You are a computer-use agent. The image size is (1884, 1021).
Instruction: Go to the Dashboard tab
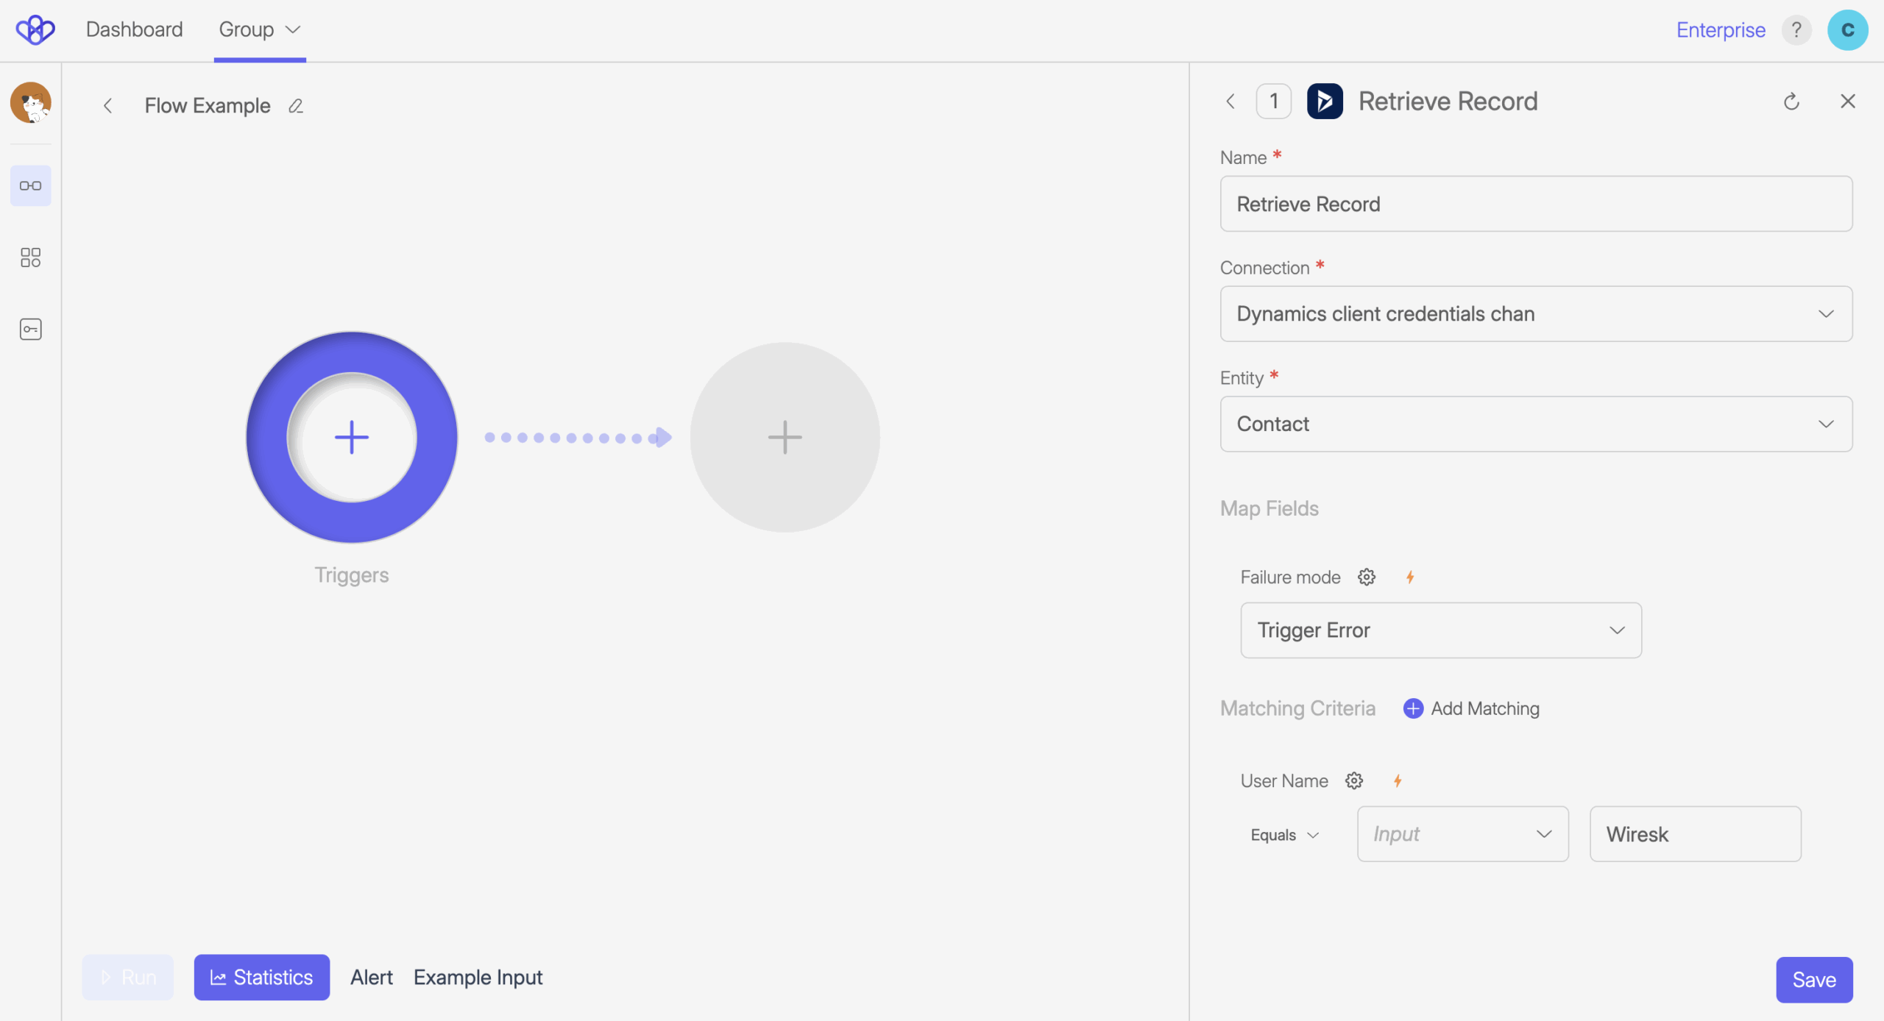point(134,30)
